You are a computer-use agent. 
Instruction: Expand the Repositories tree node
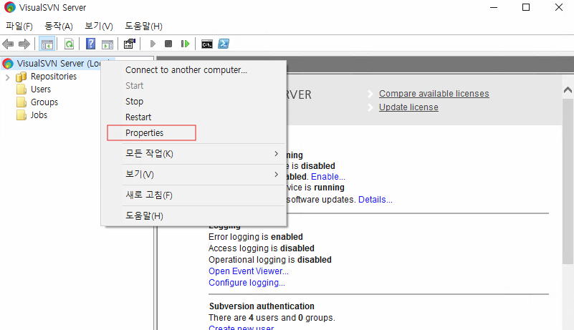(8, 77)
